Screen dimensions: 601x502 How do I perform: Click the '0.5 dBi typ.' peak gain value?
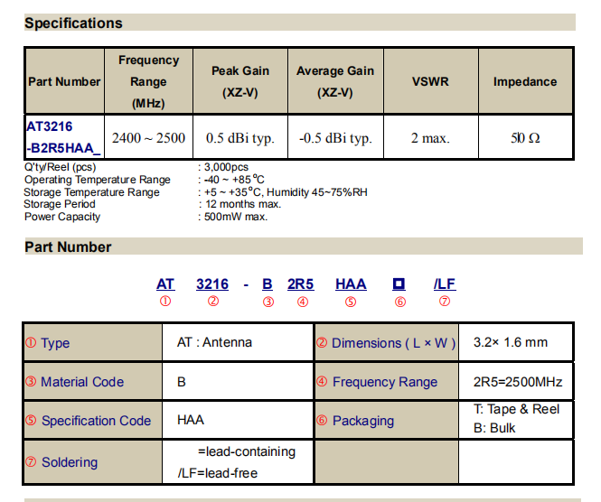click(240, 138)
